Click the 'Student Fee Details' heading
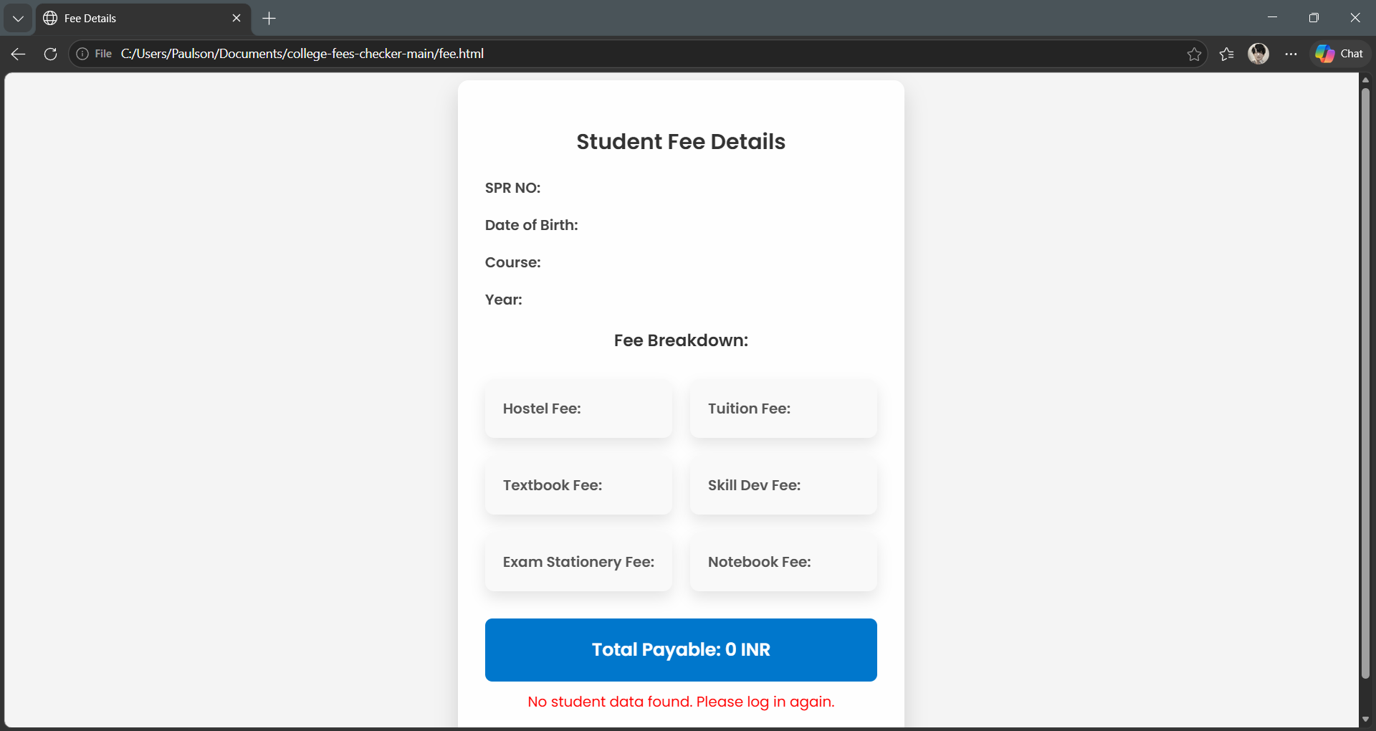The image size is (1376, 731). pos(681,142)
